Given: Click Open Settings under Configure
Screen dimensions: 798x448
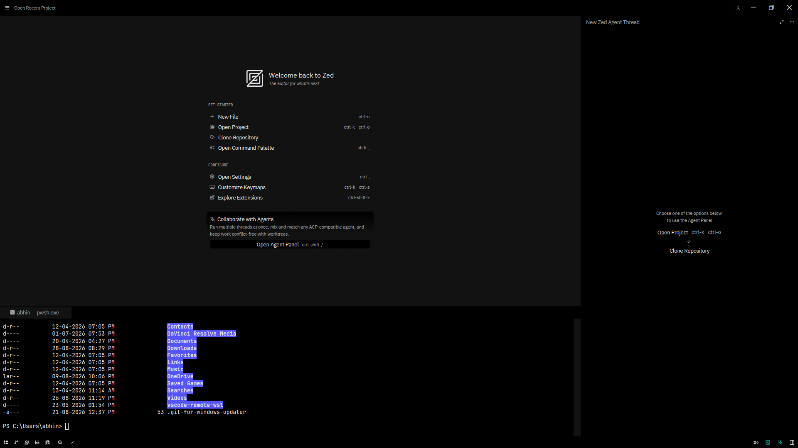Looking at the screenshot, I should (290, 177).
